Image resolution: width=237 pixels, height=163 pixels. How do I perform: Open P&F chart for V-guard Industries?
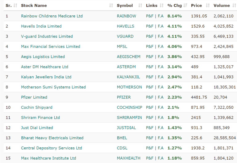pos(150,36)
